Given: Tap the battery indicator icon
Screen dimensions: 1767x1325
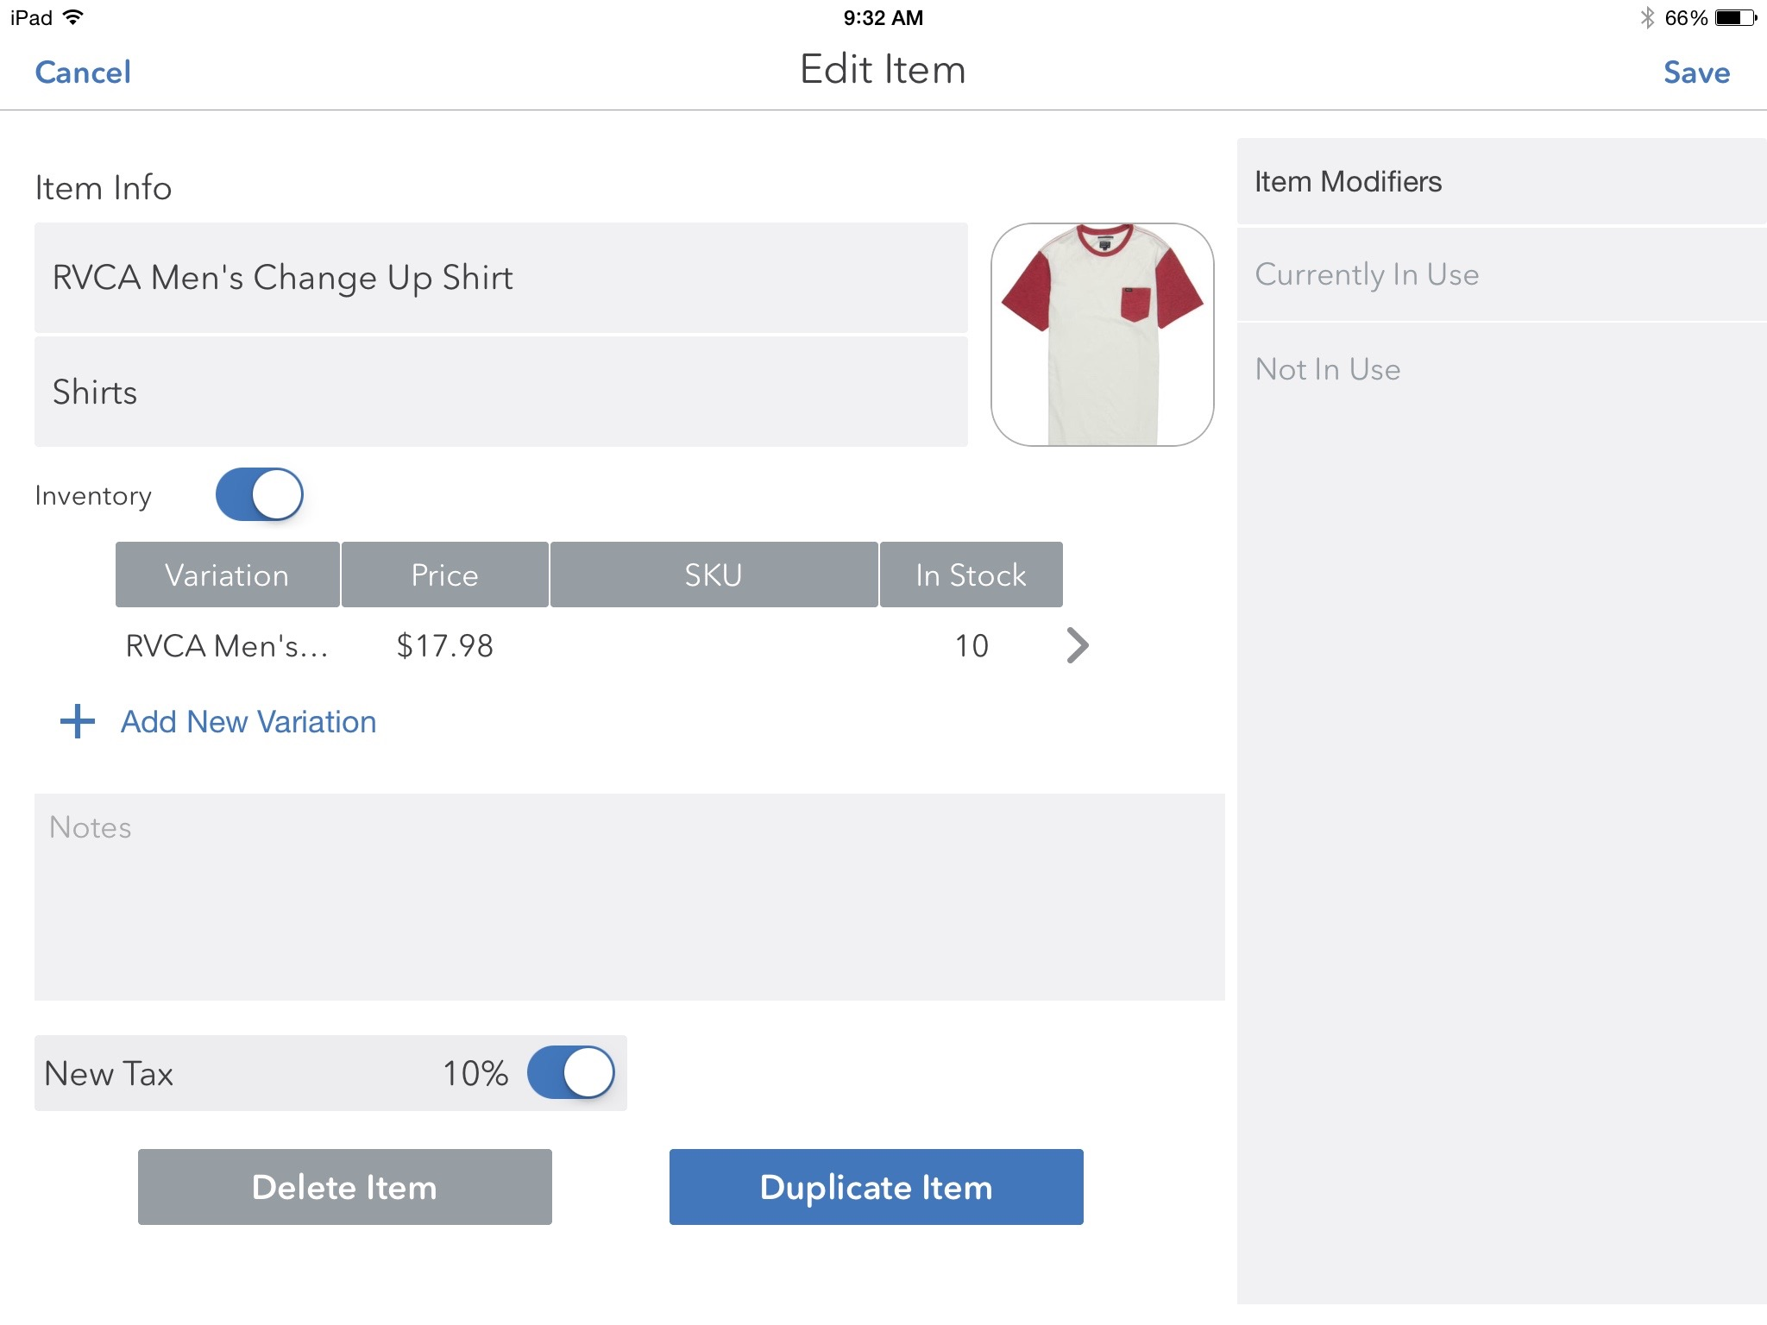Looking at the screenshot, I should (x=1736, y=17).
